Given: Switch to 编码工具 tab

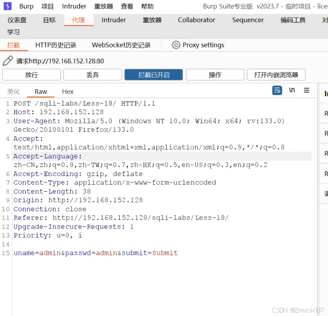Looking at the screenshot, I should [293, 20].
